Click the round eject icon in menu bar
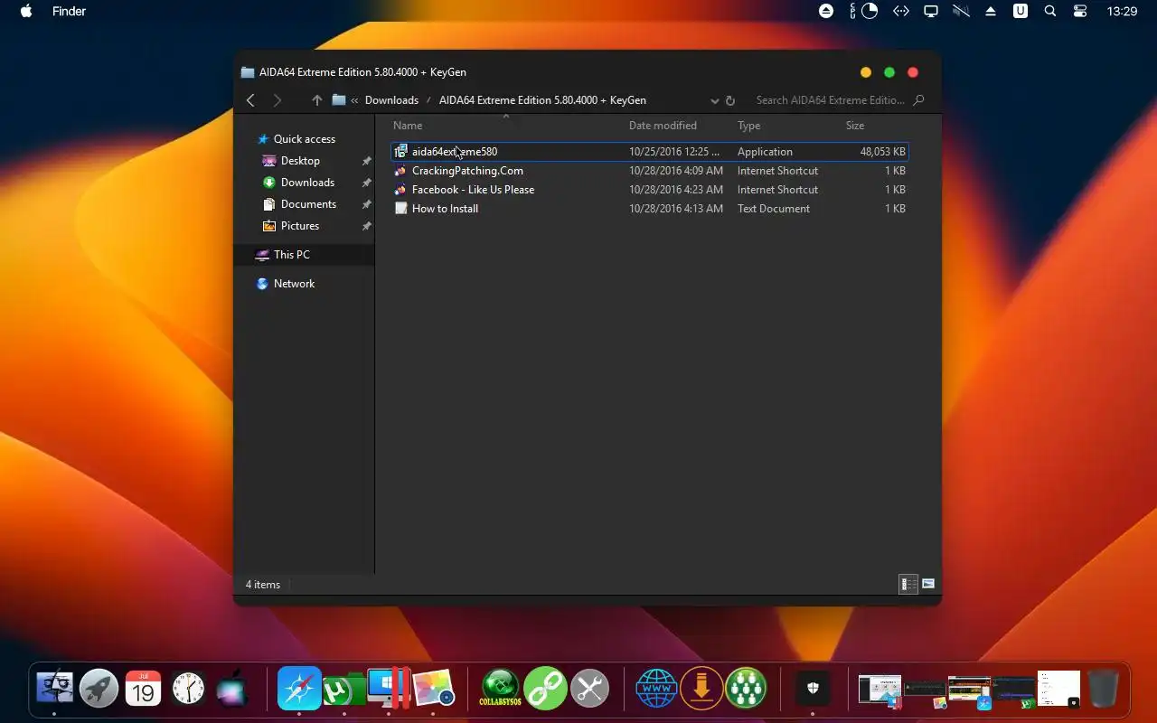The width and height of the screenshot is (1157, 723). pyautogui.click(x=826, y=12)
